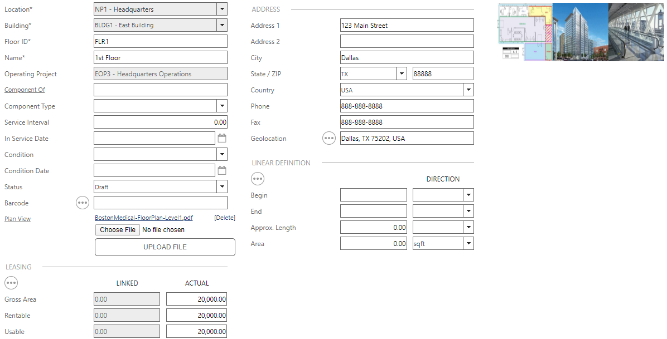Screen dimensions: 667x339
Task: Expand the Area unit dropdown showing sqft
Action: click(x=468, y=244)
